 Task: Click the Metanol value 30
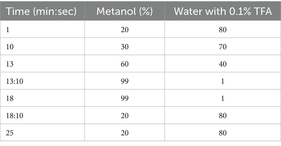tap(125, 47)
